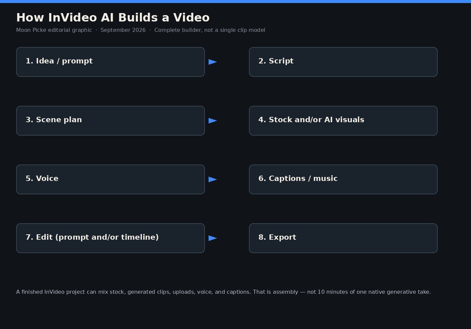Click the "3. Scene plan" step box
Screen dimensions: 471x329
coord(110,121)
